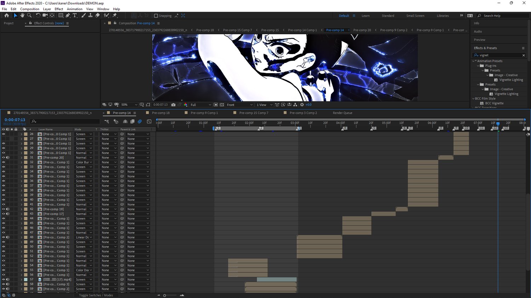Take a snapshot with the camera icon

coord(173,105)
